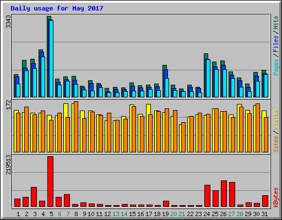
Task: Select the green weekend day 13 label
Action: 116,214
